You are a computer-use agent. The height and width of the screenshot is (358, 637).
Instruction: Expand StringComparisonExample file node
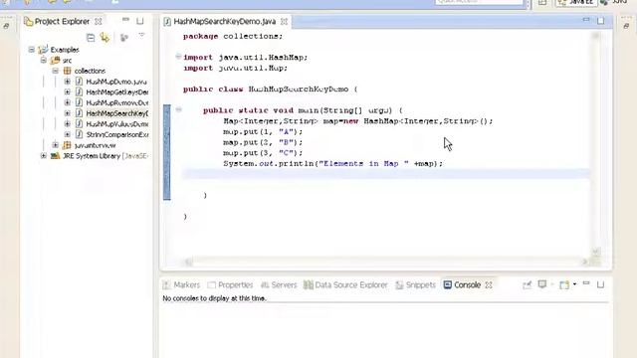tap(68, 134)
